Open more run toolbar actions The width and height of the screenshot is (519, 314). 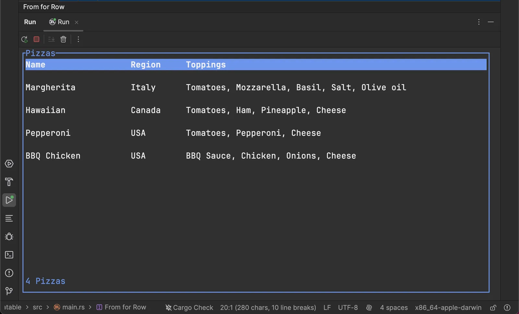(x=78, y=39)
